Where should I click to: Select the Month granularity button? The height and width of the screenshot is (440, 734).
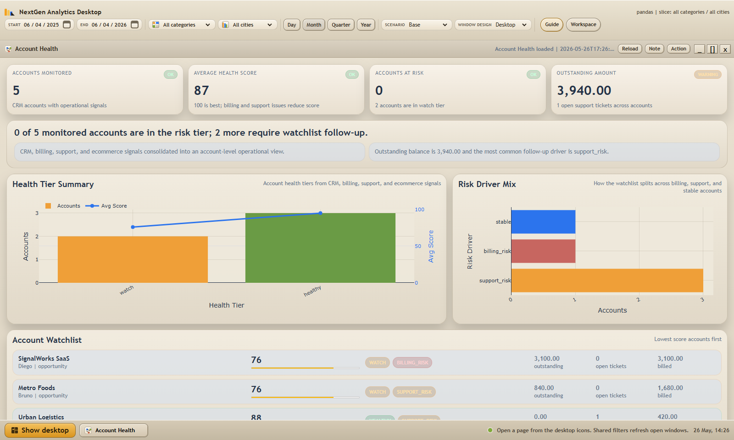click(x=314, y=25)
